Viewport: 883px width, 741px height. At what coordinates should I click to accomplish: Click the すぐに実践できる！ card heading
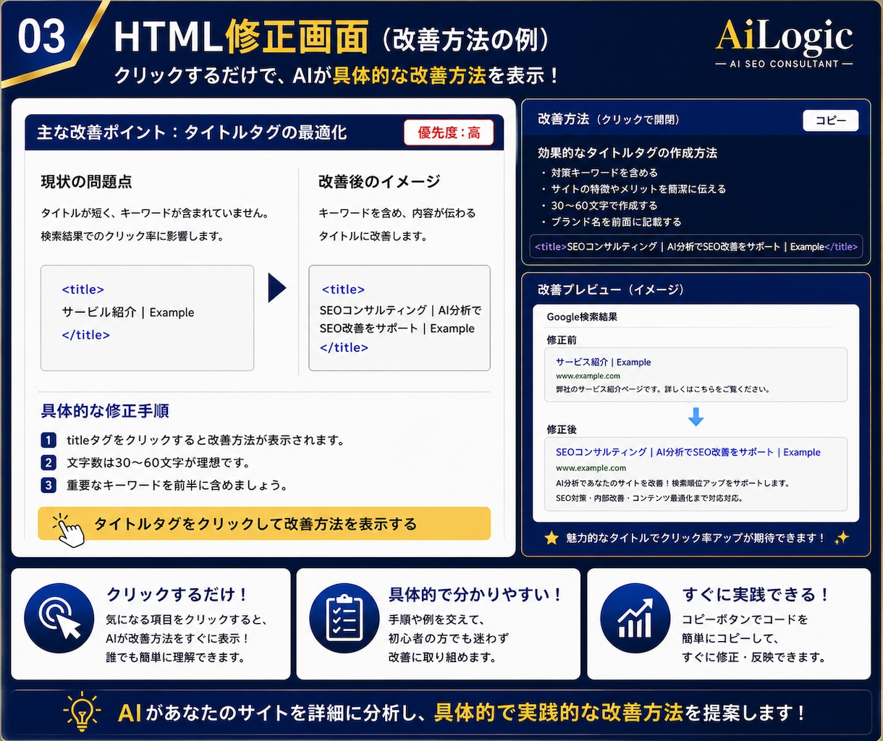coord(756,595)
